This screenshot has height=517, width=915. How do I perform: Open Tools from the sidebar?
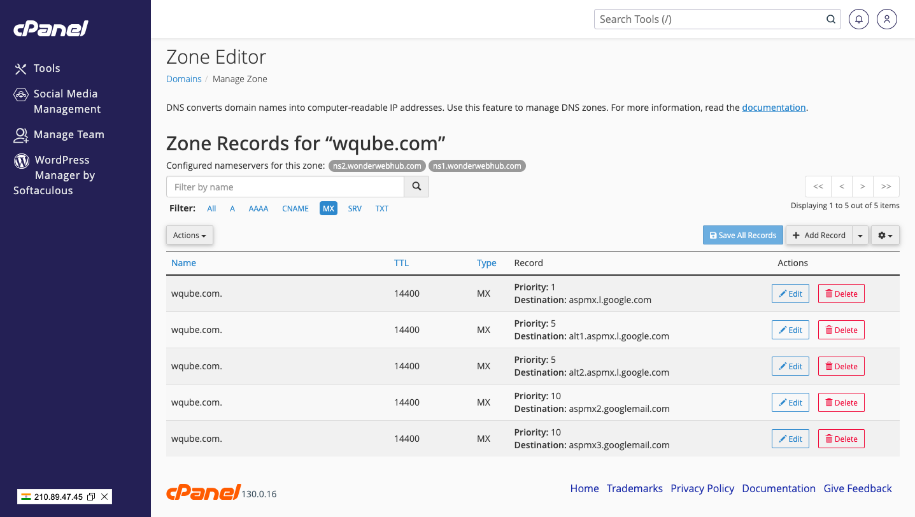tap(46, 68)
